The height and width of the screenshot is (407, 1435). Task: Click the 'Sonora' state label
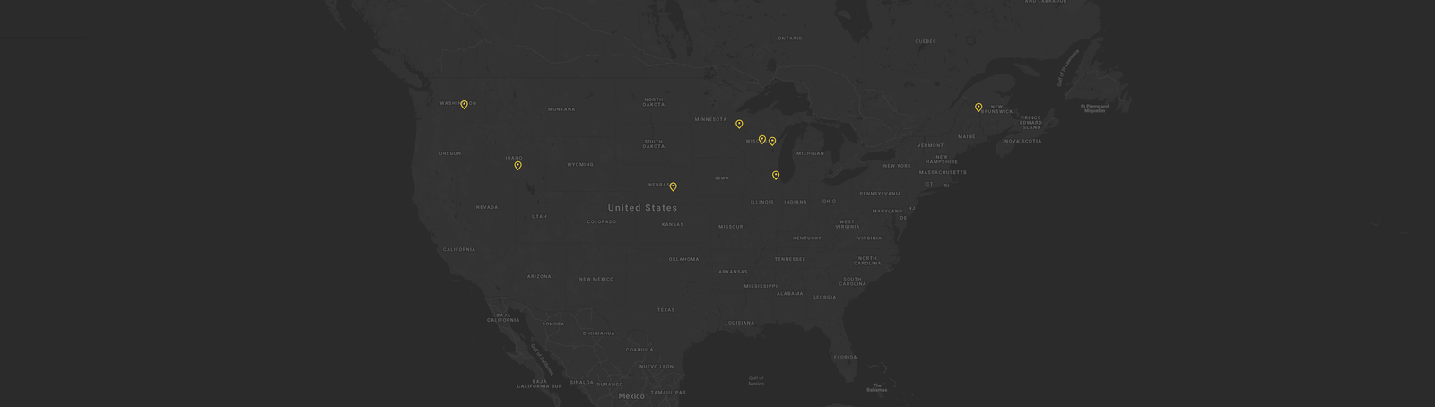tap(553, 325)
